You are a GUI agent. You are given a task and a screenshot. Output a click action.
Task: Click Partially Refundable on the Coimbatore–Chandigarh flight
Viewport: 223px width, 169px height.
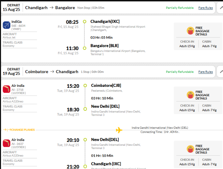180,72
